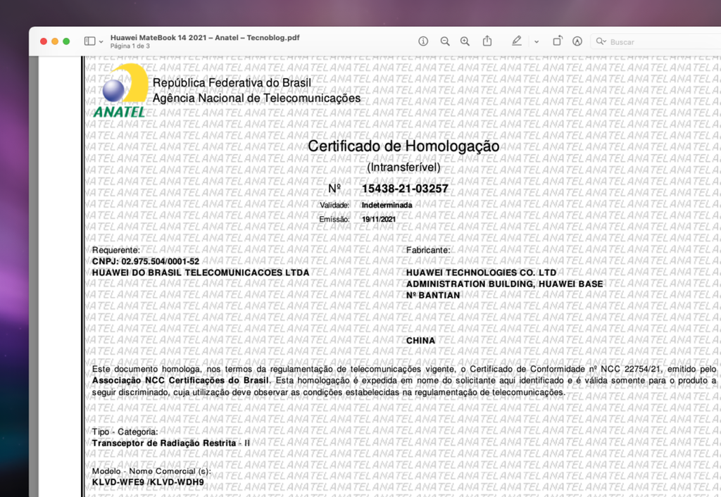Click the 'Página 1 de 3' page indicator

(x=130, y=46)
